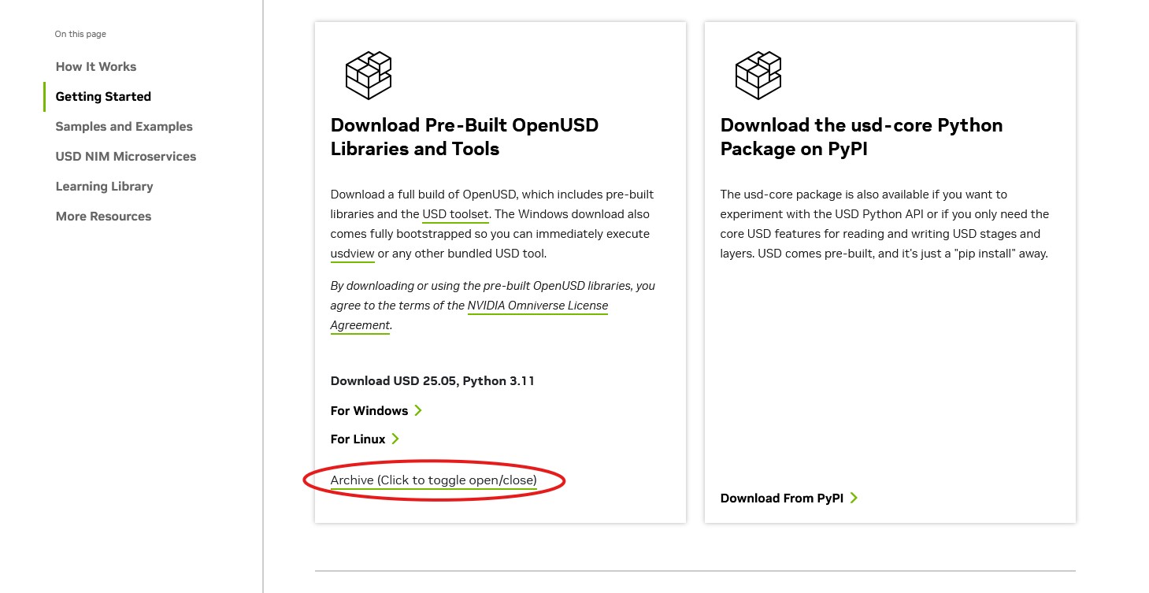Image resolution: width=1149 pixels, height=593 pixels.
Task: Click the green chevron beside For Linux
Action: tap(395, 439)
